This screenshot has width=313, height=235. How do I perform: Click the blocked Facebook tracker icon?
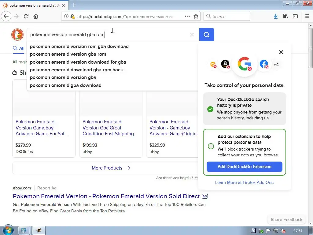pos(264,64)
